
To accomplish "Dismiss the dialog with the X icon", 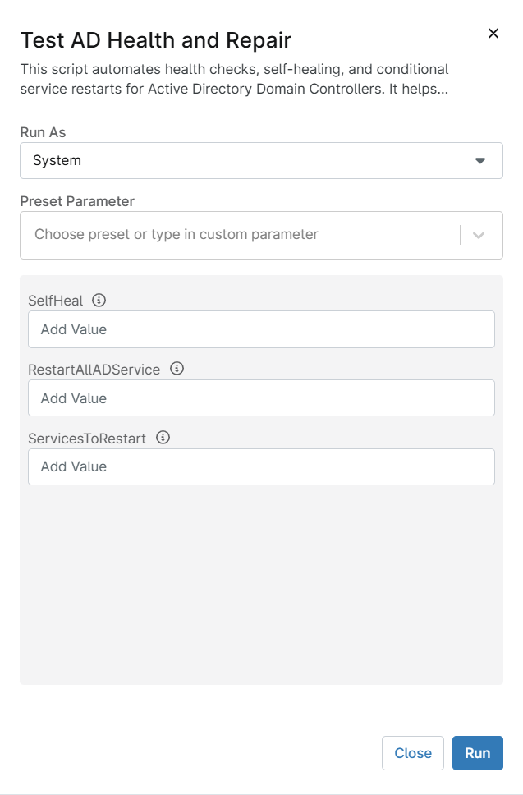I will coord(493,34).
